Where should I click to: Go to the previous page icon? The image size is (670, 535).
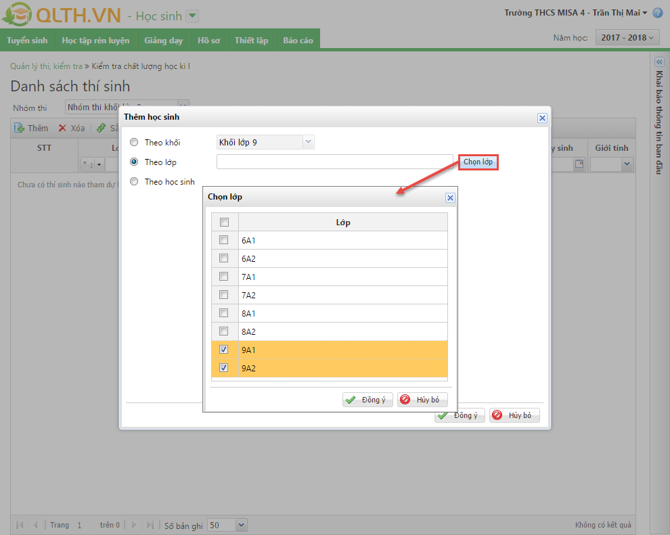coord(35,525)
